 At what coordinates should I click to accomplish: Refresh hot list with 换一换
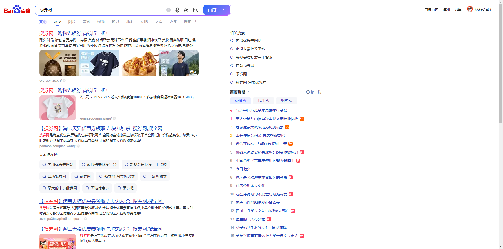pyautogui.click(x=314, y=92)
